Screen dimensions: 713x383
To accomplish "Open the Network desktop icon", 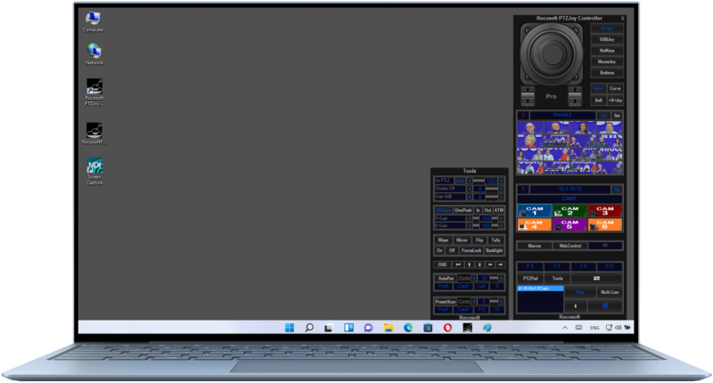I will point(94,53).
